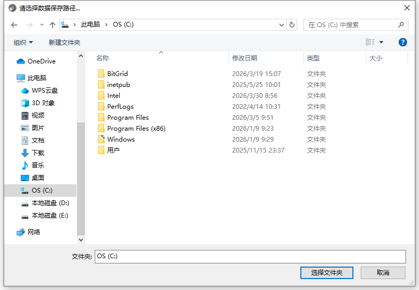Click the 新建文件夹 button

tap(65, 42)
